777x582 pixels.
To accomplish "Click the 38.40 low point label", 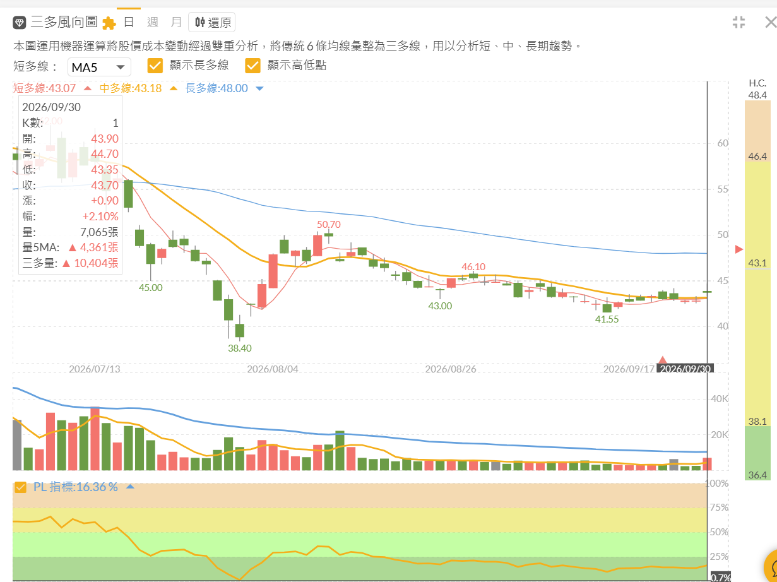I will [x=240, y=348].
